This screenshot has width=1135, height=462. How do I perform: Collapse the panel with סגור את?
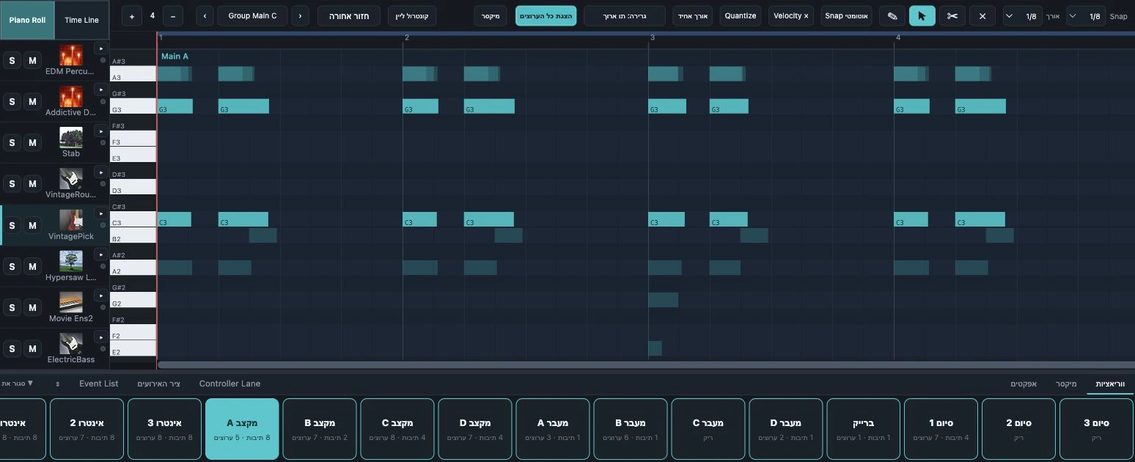coord(18,384)
